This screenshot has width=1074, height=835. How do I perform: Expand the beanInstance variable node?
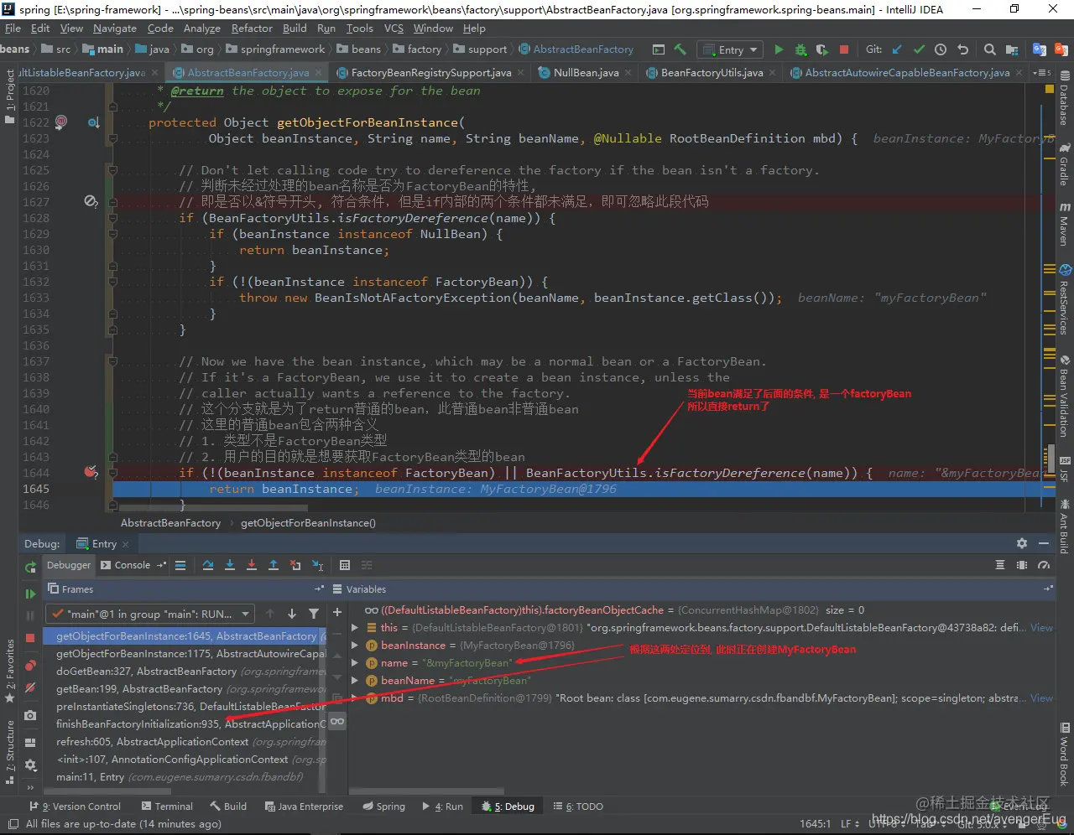[x=355, y=646]
